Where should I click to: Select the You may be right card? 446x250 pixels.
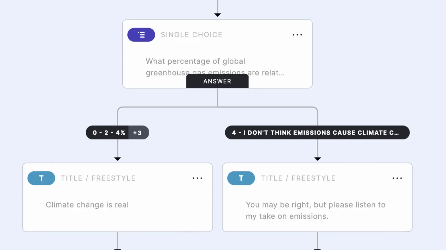pyautogui.click(x=317, y=197)
